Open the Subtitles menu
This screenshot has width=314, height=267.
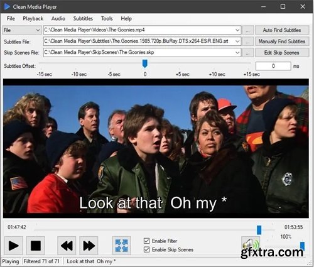83,19
